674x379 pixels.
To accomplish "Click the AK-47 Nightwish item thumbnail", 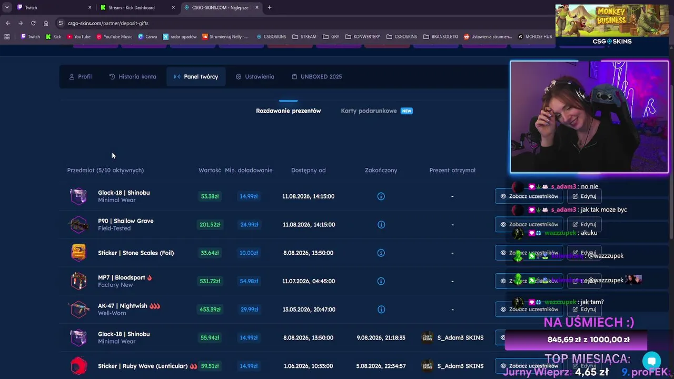I will click(x=78, y=310).
